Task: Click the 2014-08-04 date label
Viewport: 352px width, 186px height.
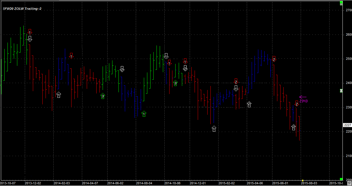Action: point(144,183)
